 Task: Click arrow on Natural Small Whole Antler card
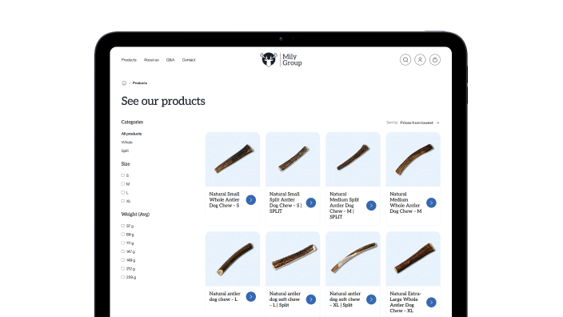251,200
